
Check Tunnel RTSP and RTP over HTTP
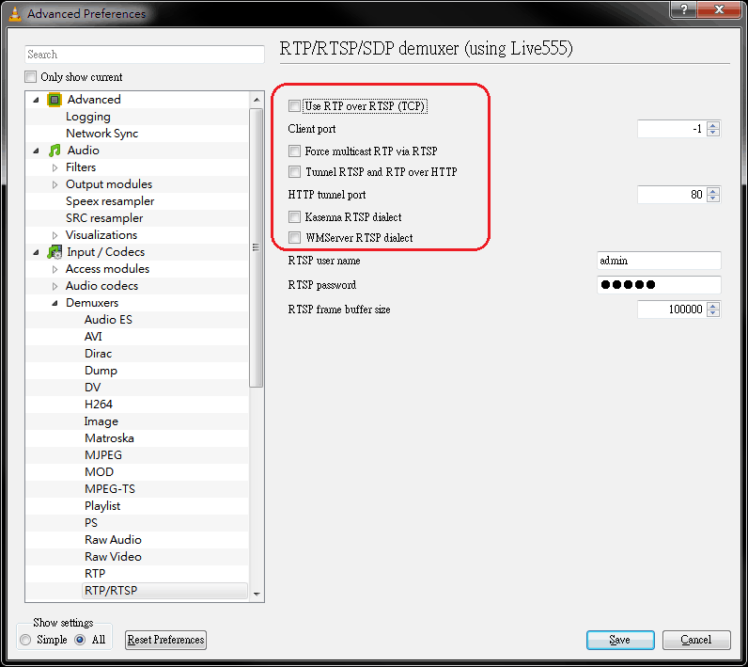click(294, 172)
